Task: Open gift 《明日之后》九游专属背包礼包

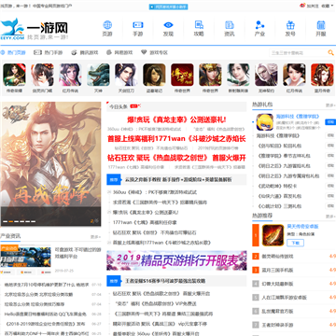Action: (288, 175)
